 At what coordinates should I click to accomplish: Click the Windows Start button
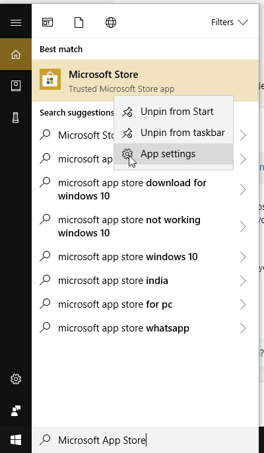click(16, 440)
